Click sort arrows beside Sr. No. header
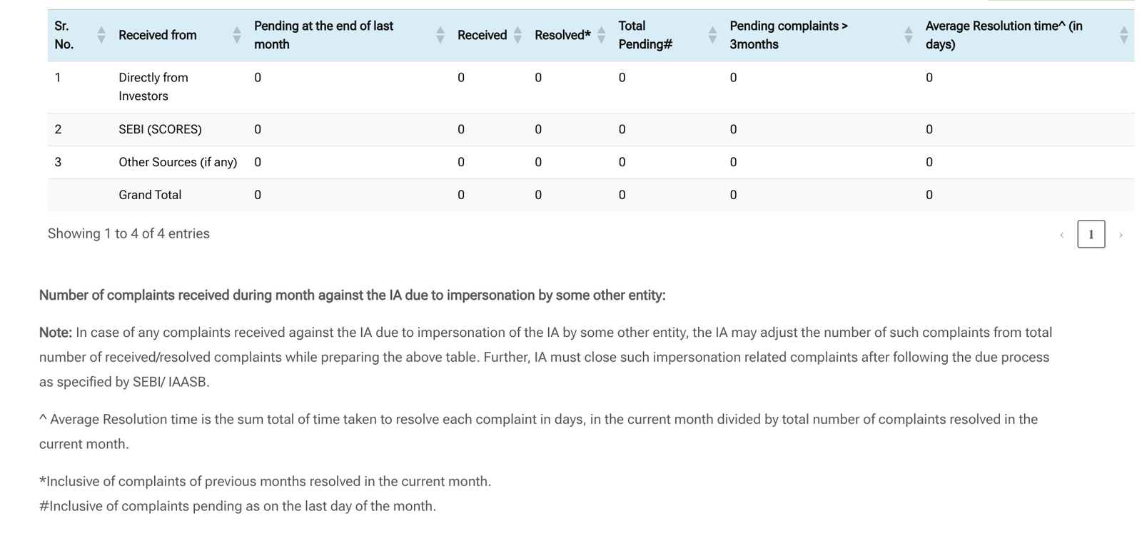Image resolution: width=1142 pixels, height=551 pixels. (x=101, y=35)
